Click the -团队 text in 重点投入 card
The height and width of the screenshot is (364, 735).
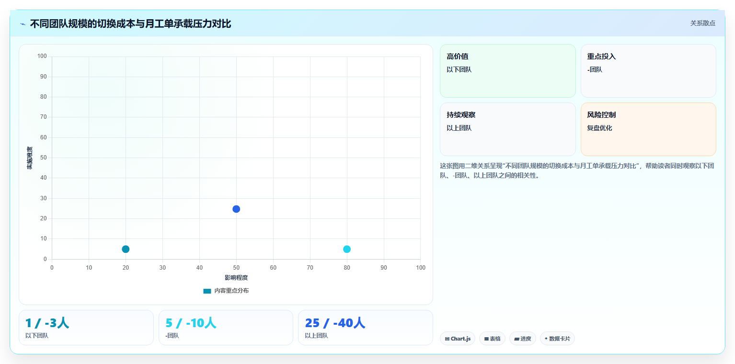[595, 70]
